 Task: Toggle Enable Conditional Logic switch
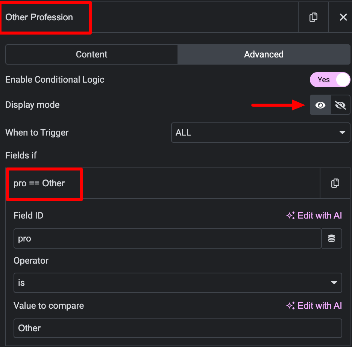point(330,80)
